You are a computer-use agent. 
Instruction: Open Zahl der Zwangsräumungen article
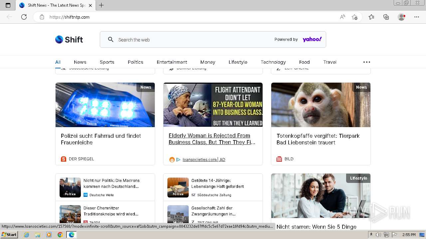(x=213, y=211)
